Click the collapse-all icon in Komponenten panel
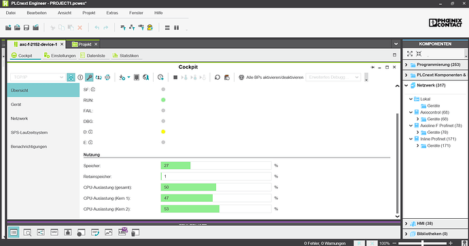 (419, 54)
